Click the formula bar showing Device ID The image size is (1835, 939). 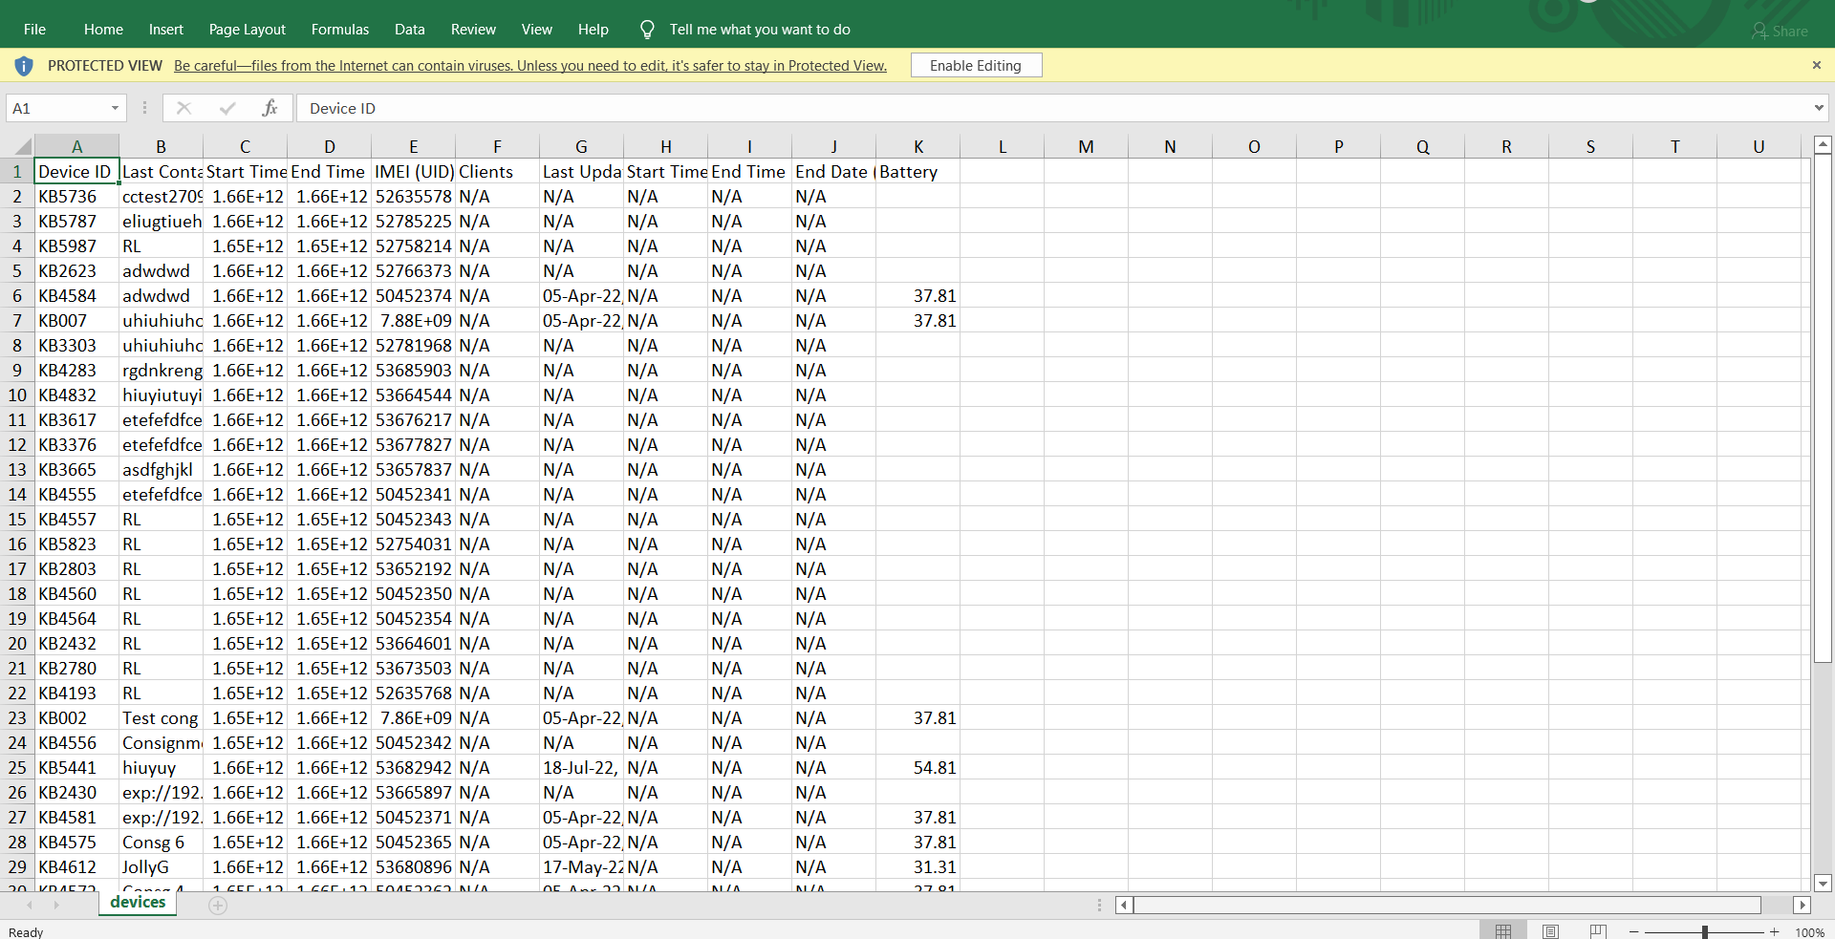1051,108
